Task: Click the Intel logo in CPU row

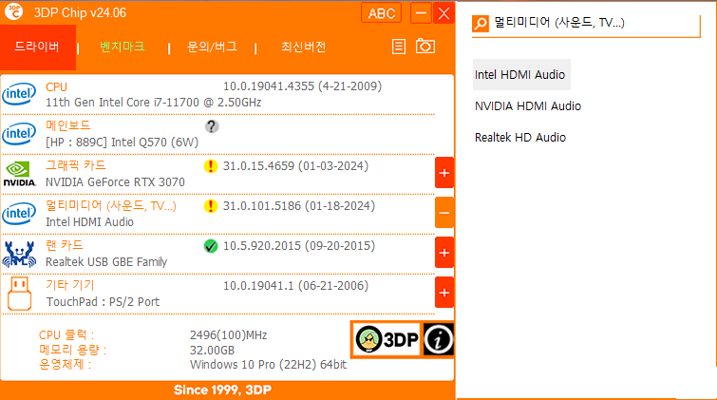Action: [x=19, y=94]
